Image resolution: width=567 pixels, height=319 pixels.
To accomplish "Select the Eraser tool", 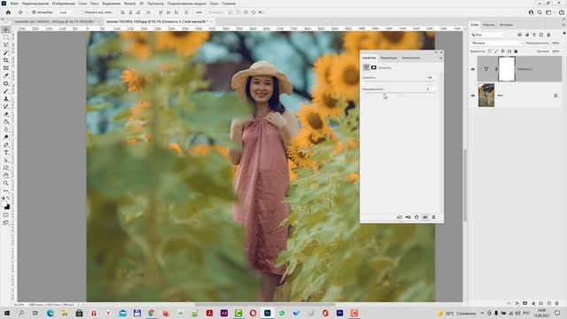I will [x=6, y=114].
